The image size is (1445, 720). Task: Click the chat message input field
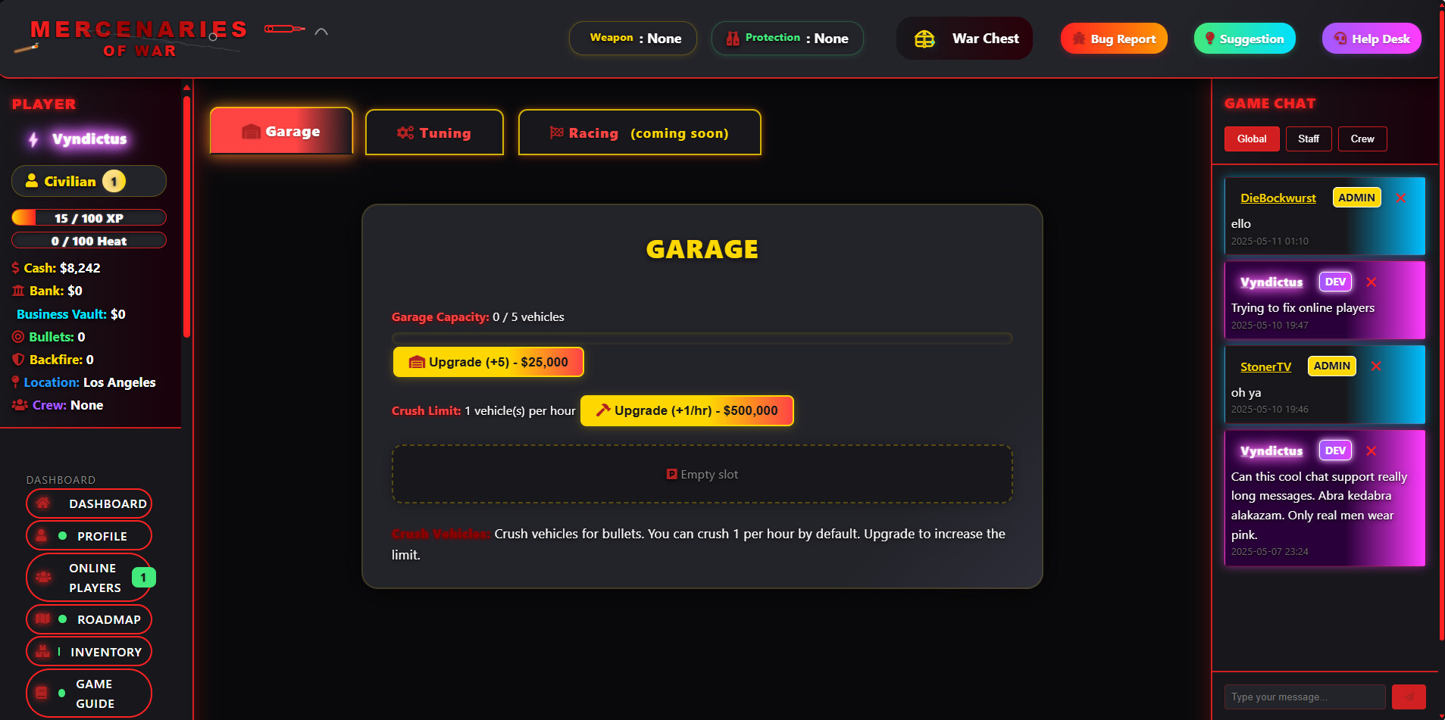pyautogui.click(x=1305, y=697)
